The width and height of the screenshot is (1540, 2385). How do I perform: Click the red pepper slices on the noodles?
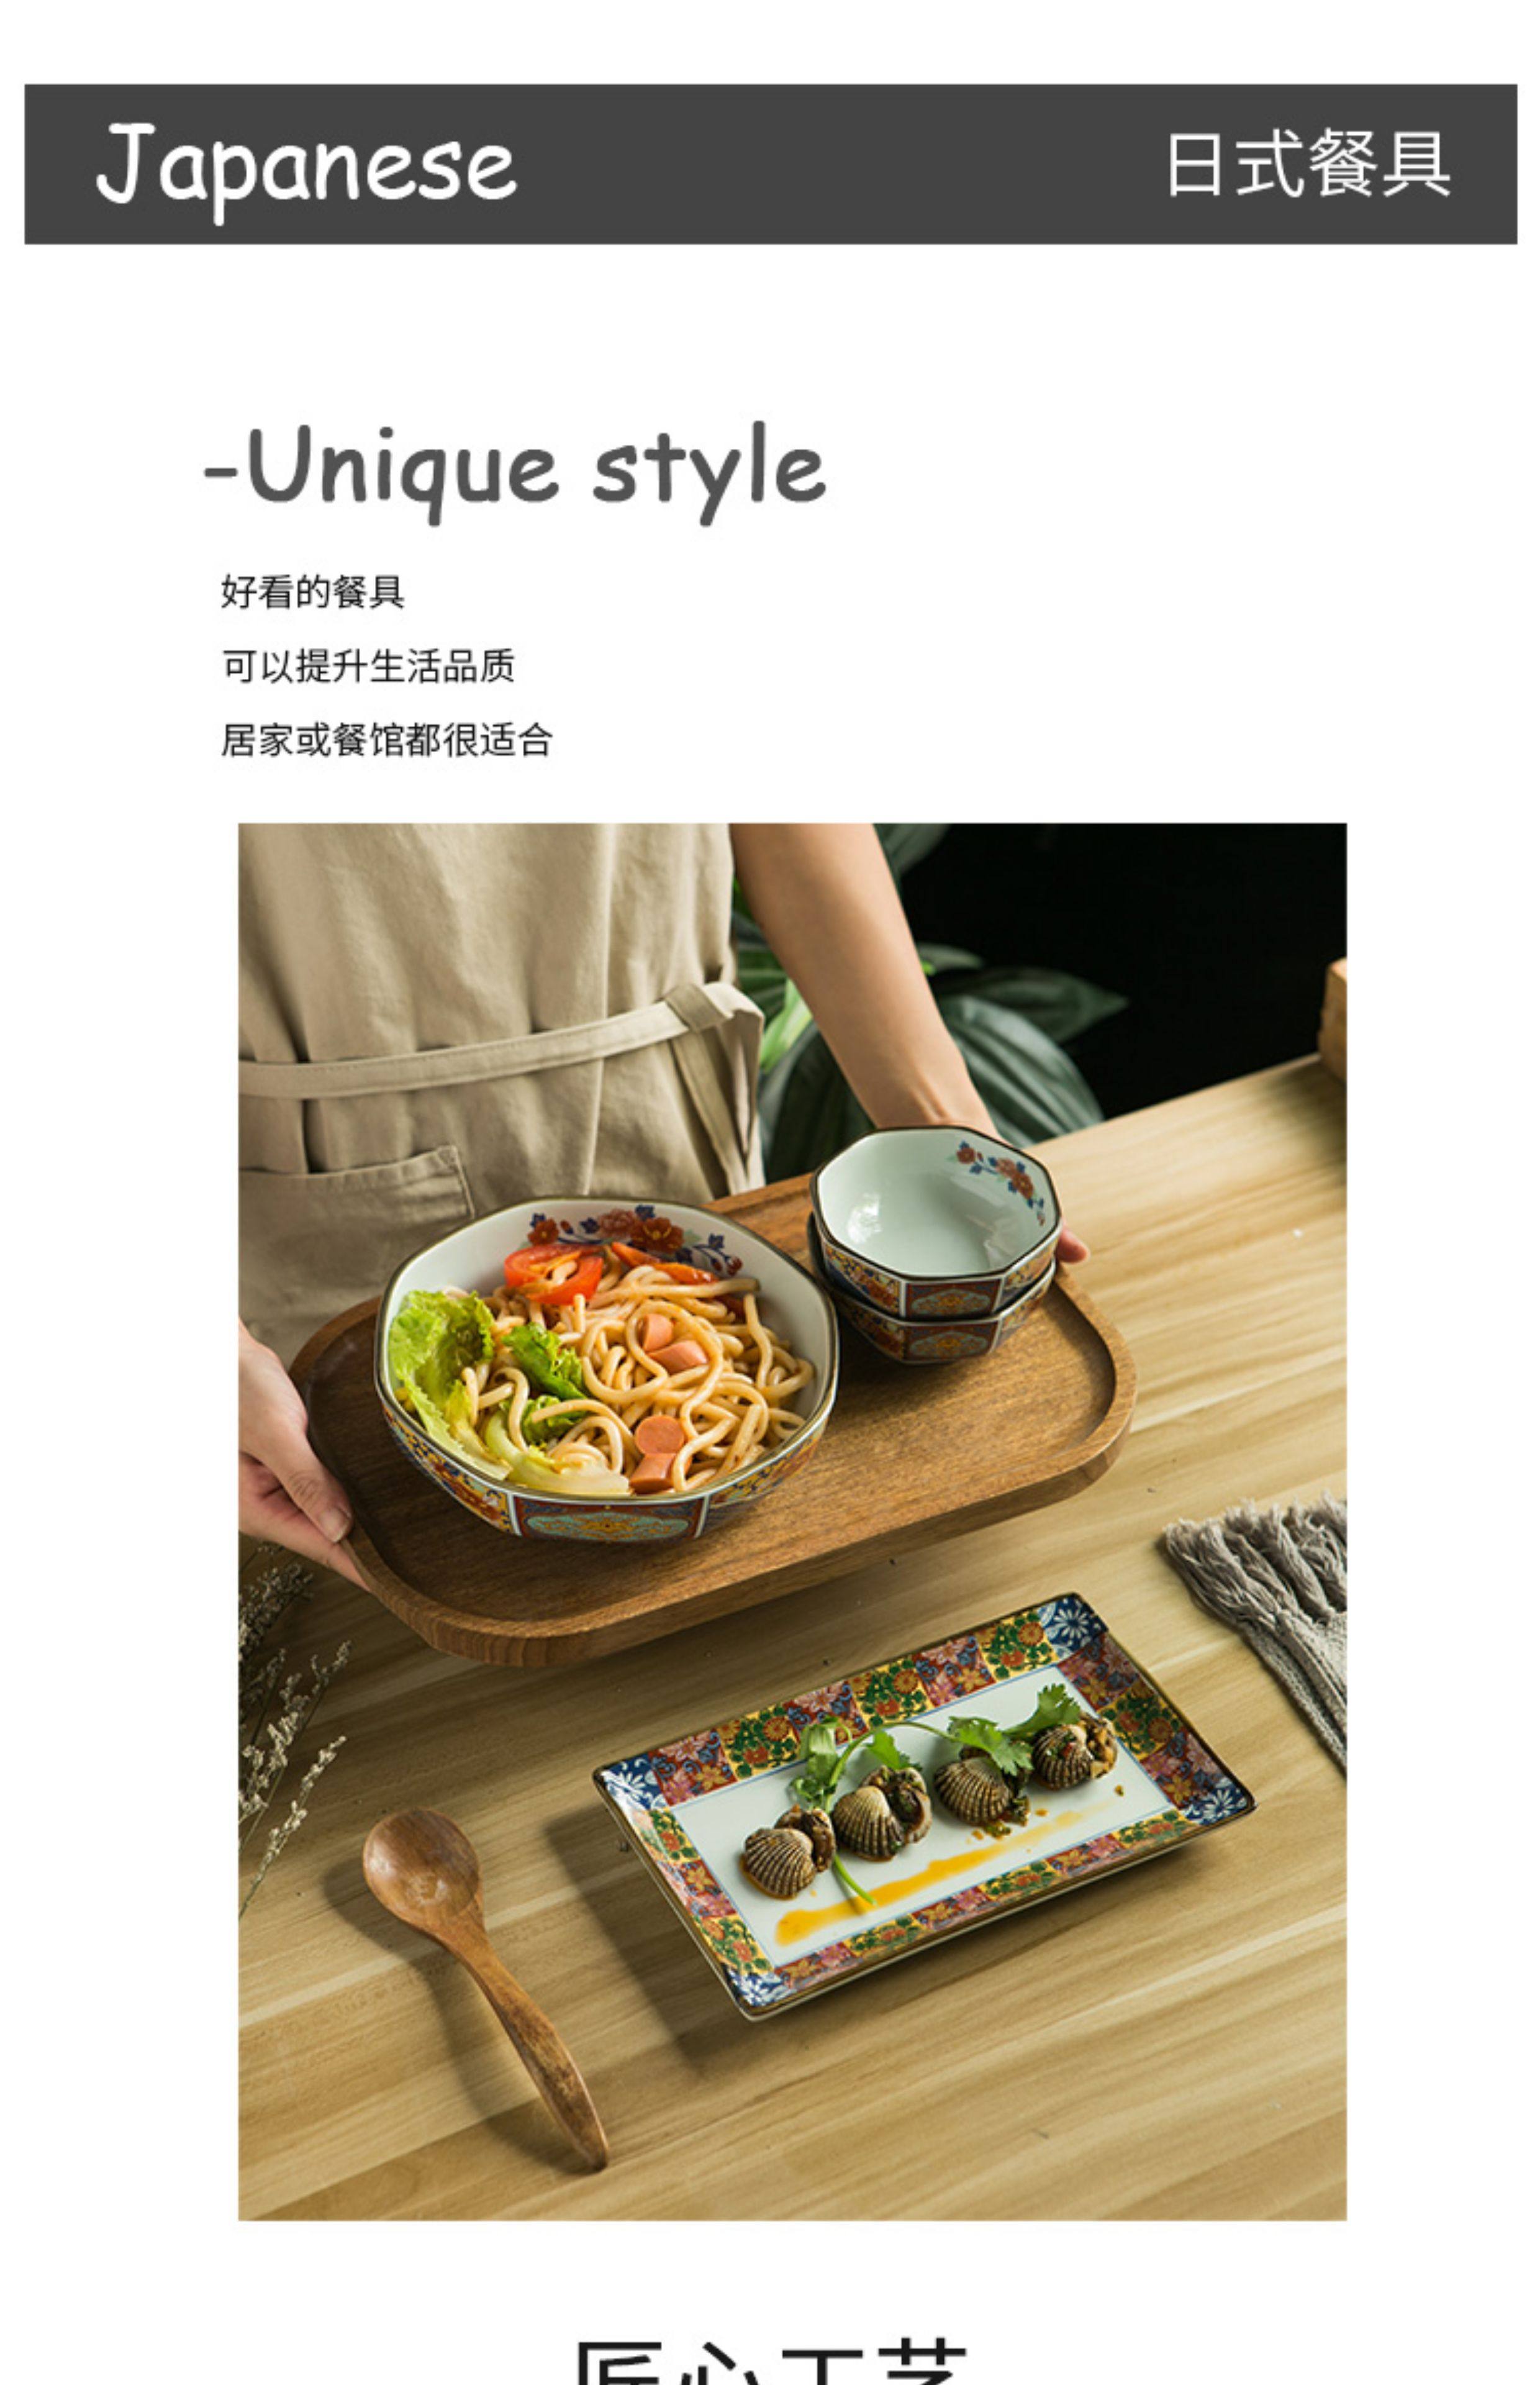(x=555, y=1270)
